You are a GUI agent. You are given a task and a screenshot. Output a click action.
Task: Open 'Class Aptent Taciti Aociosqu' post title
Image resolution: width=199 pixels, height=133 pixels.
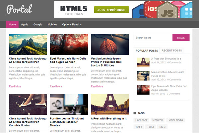click(28, 60)
